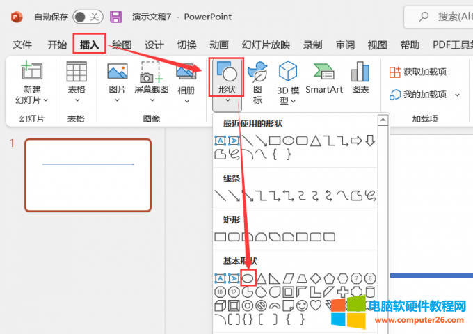
Task: Select the Hexagon shape
Action: coord(343,278)
